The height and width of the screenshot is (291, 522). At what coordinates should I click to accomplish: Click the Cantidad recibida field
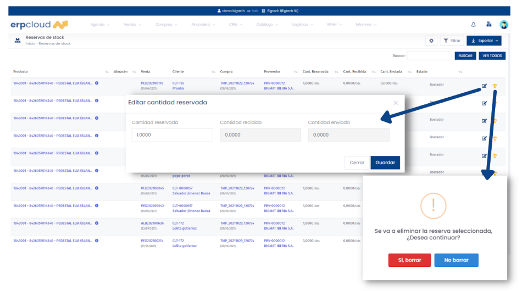click(260, 135)
